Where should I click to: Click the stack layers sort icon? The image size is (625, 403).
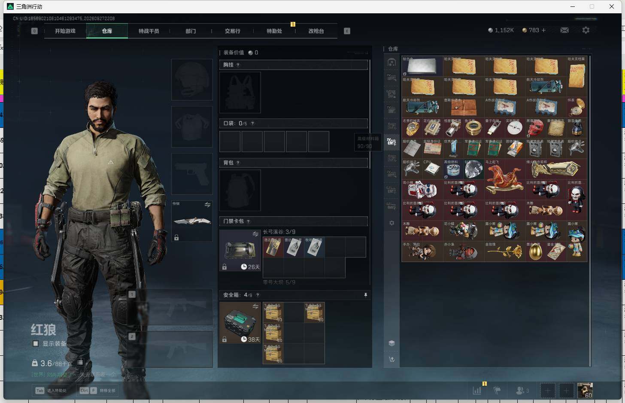click(391, 343)
